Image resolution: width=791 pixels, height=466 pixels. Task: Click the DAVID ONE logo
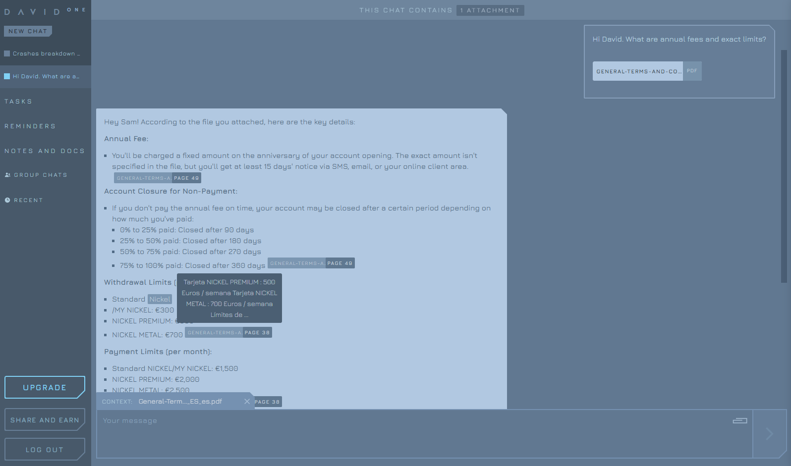pos(45,11)
